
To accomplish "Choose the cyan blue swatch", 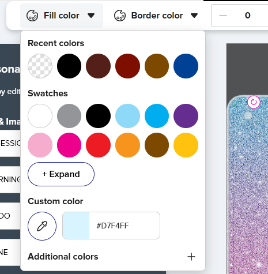I will tap(157, 116).
